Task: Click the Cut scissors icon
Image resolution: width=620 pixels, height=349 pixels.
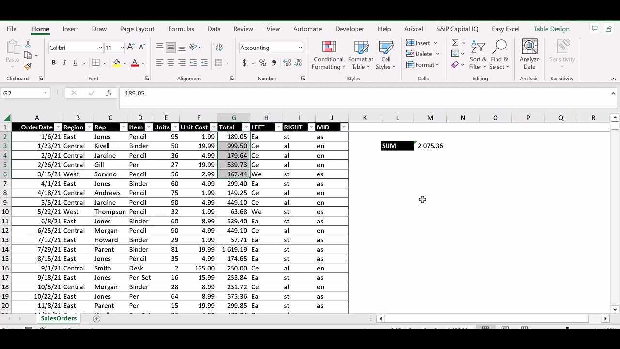Action: click(x=28, y=44)
